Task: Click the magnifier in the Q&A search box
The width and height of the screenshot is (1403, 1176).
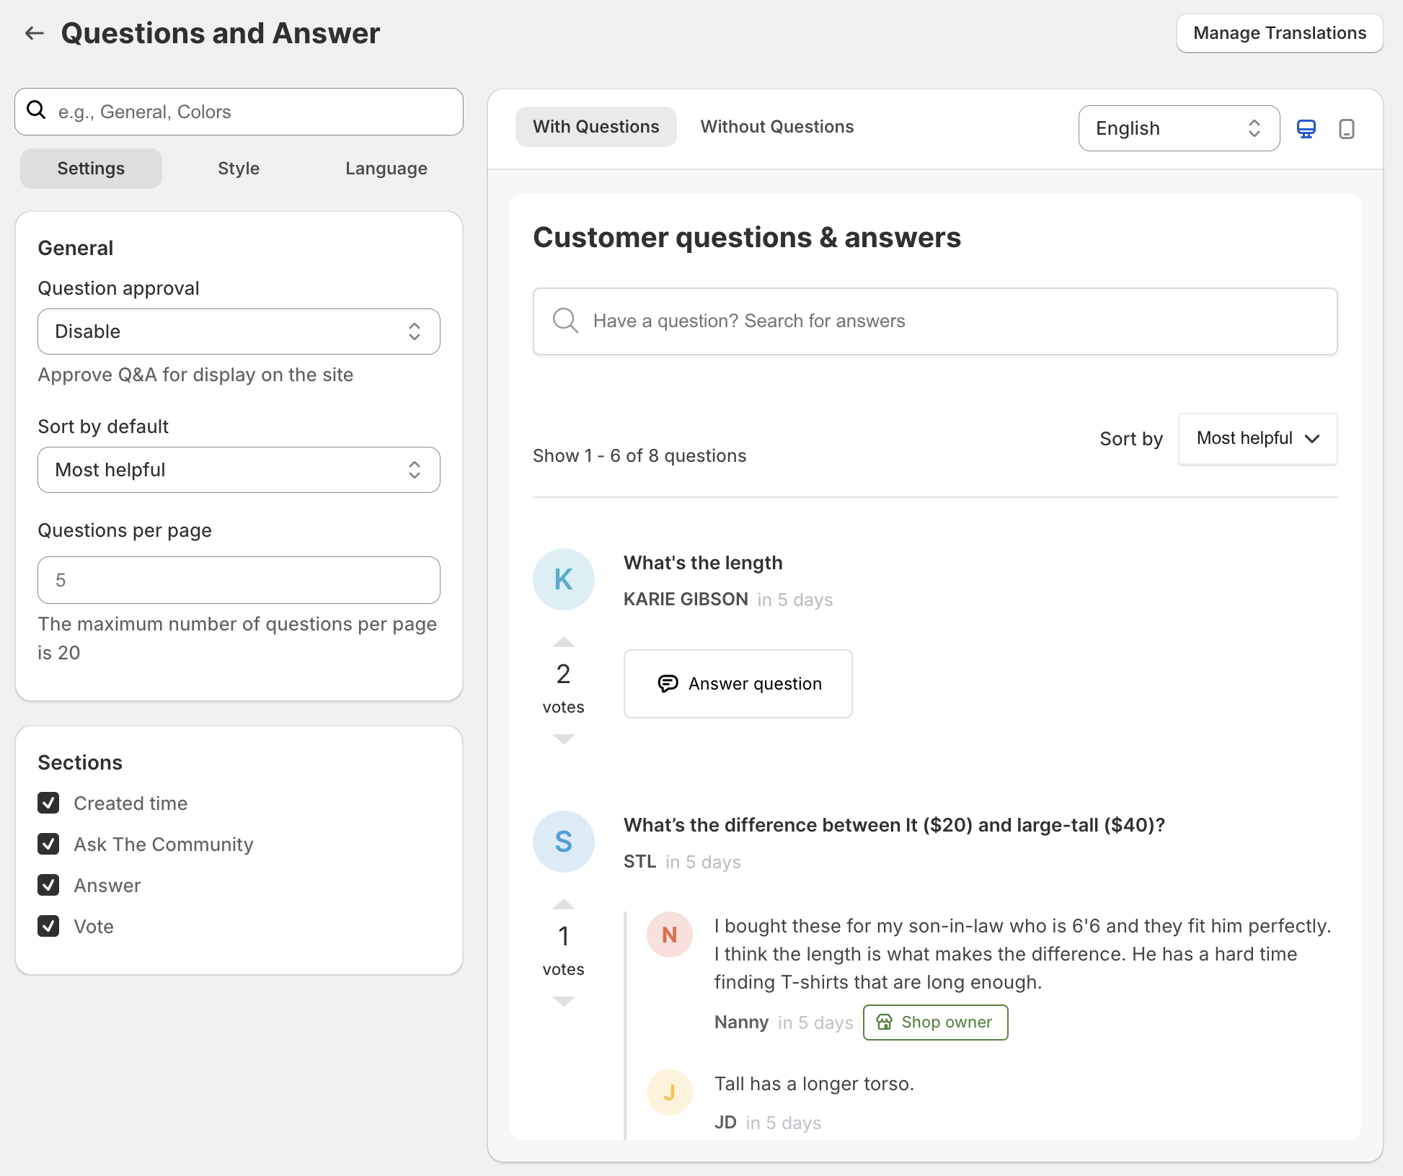Action: click(566, 321)
